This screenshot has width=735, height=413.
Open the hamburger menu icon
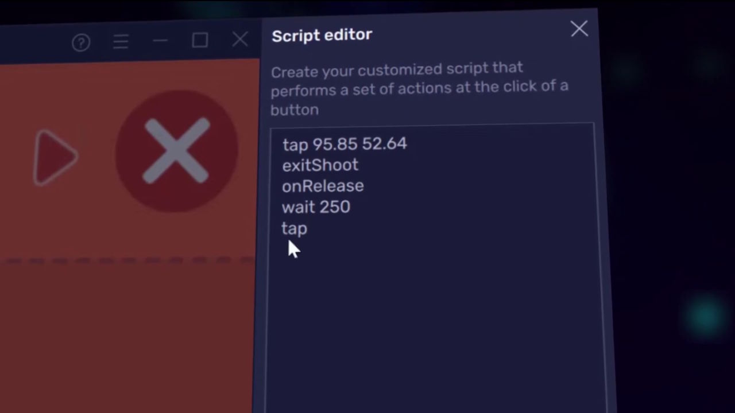pos(121,42)
